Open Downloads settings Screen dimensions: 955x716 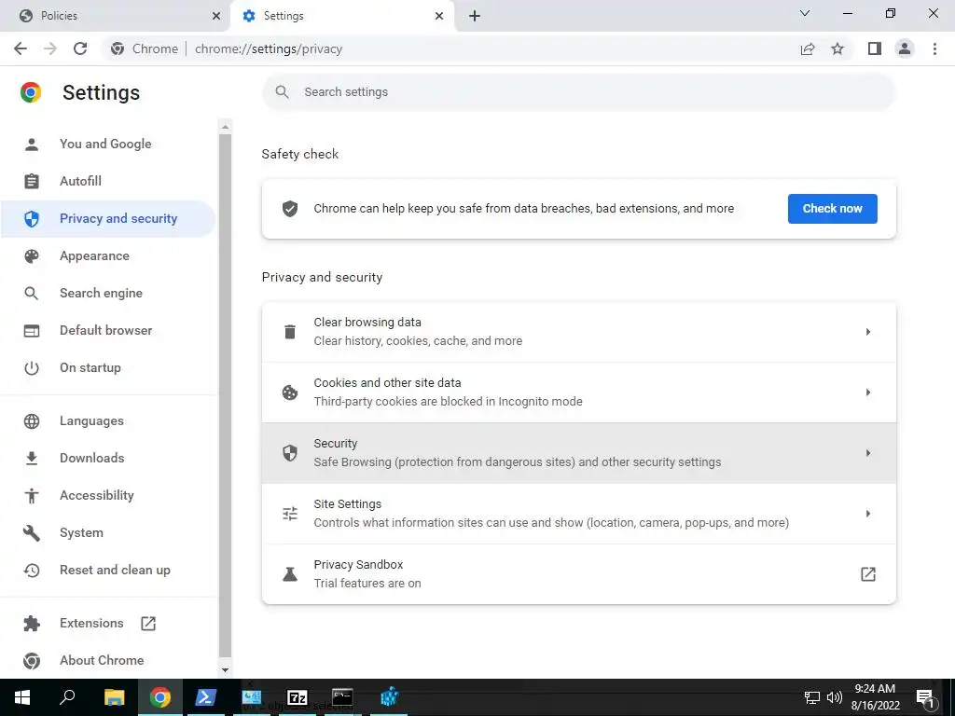click(107, 459)
